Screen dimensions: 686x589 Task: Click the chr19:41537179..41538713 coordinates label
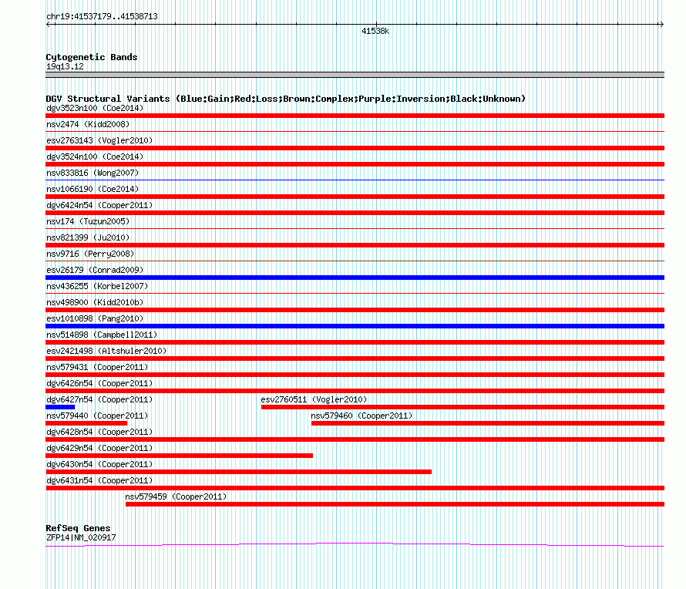click(x=102, y=17)
